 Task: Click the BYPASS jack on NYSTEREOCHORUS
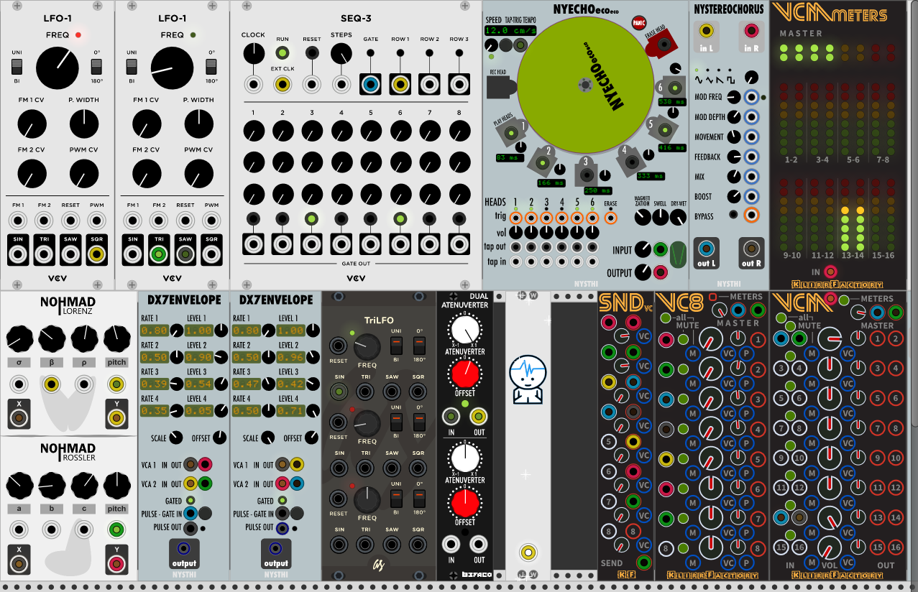click(752, 215)
